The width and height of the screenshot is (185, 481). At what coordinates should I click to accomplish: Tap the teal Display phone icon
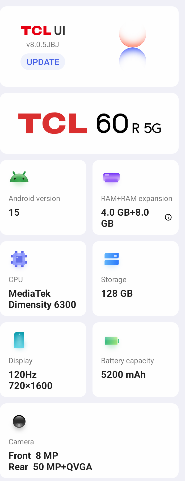19,340
